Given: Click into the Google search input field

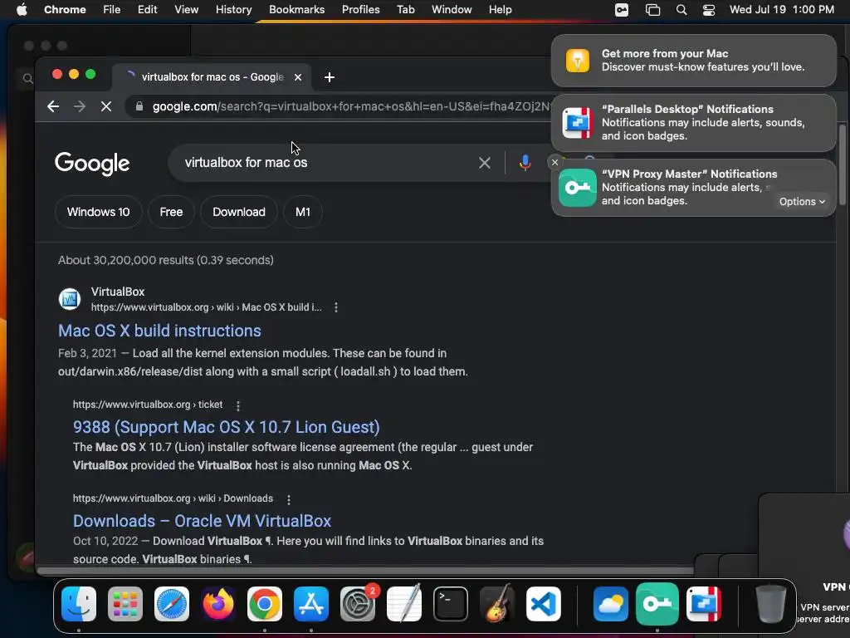Looking at the screenshot, I should [325, 163].
